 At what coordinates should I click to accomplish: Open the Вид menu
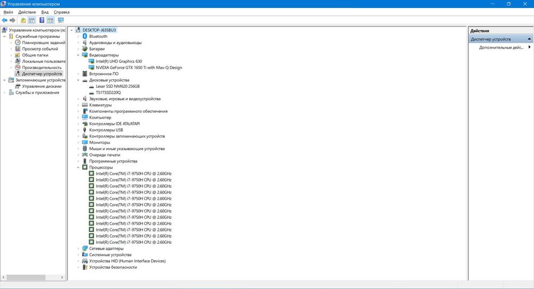pyautogui.click(x=45, y=12)
